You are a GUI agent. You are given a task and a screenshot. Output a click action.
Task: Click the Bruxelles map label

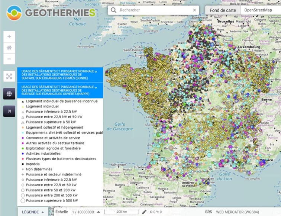[x=226, y=21]
